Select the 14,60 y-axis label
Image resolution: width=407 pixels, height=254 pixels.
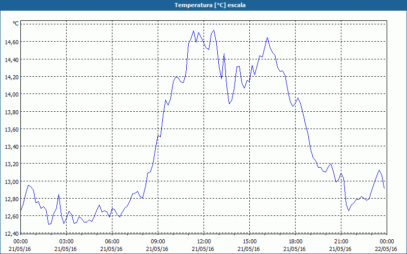tap(12, 42)
